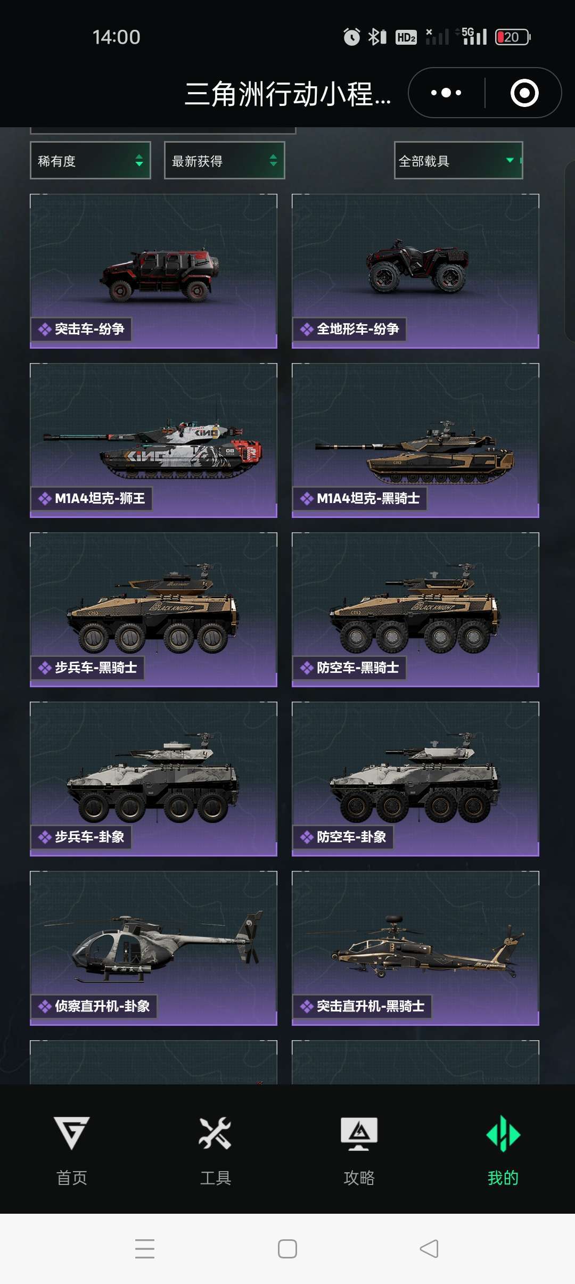This screenshot has width=575, height=1284.
Task: Close mini program via circle target icon
Action: (524, 93)
